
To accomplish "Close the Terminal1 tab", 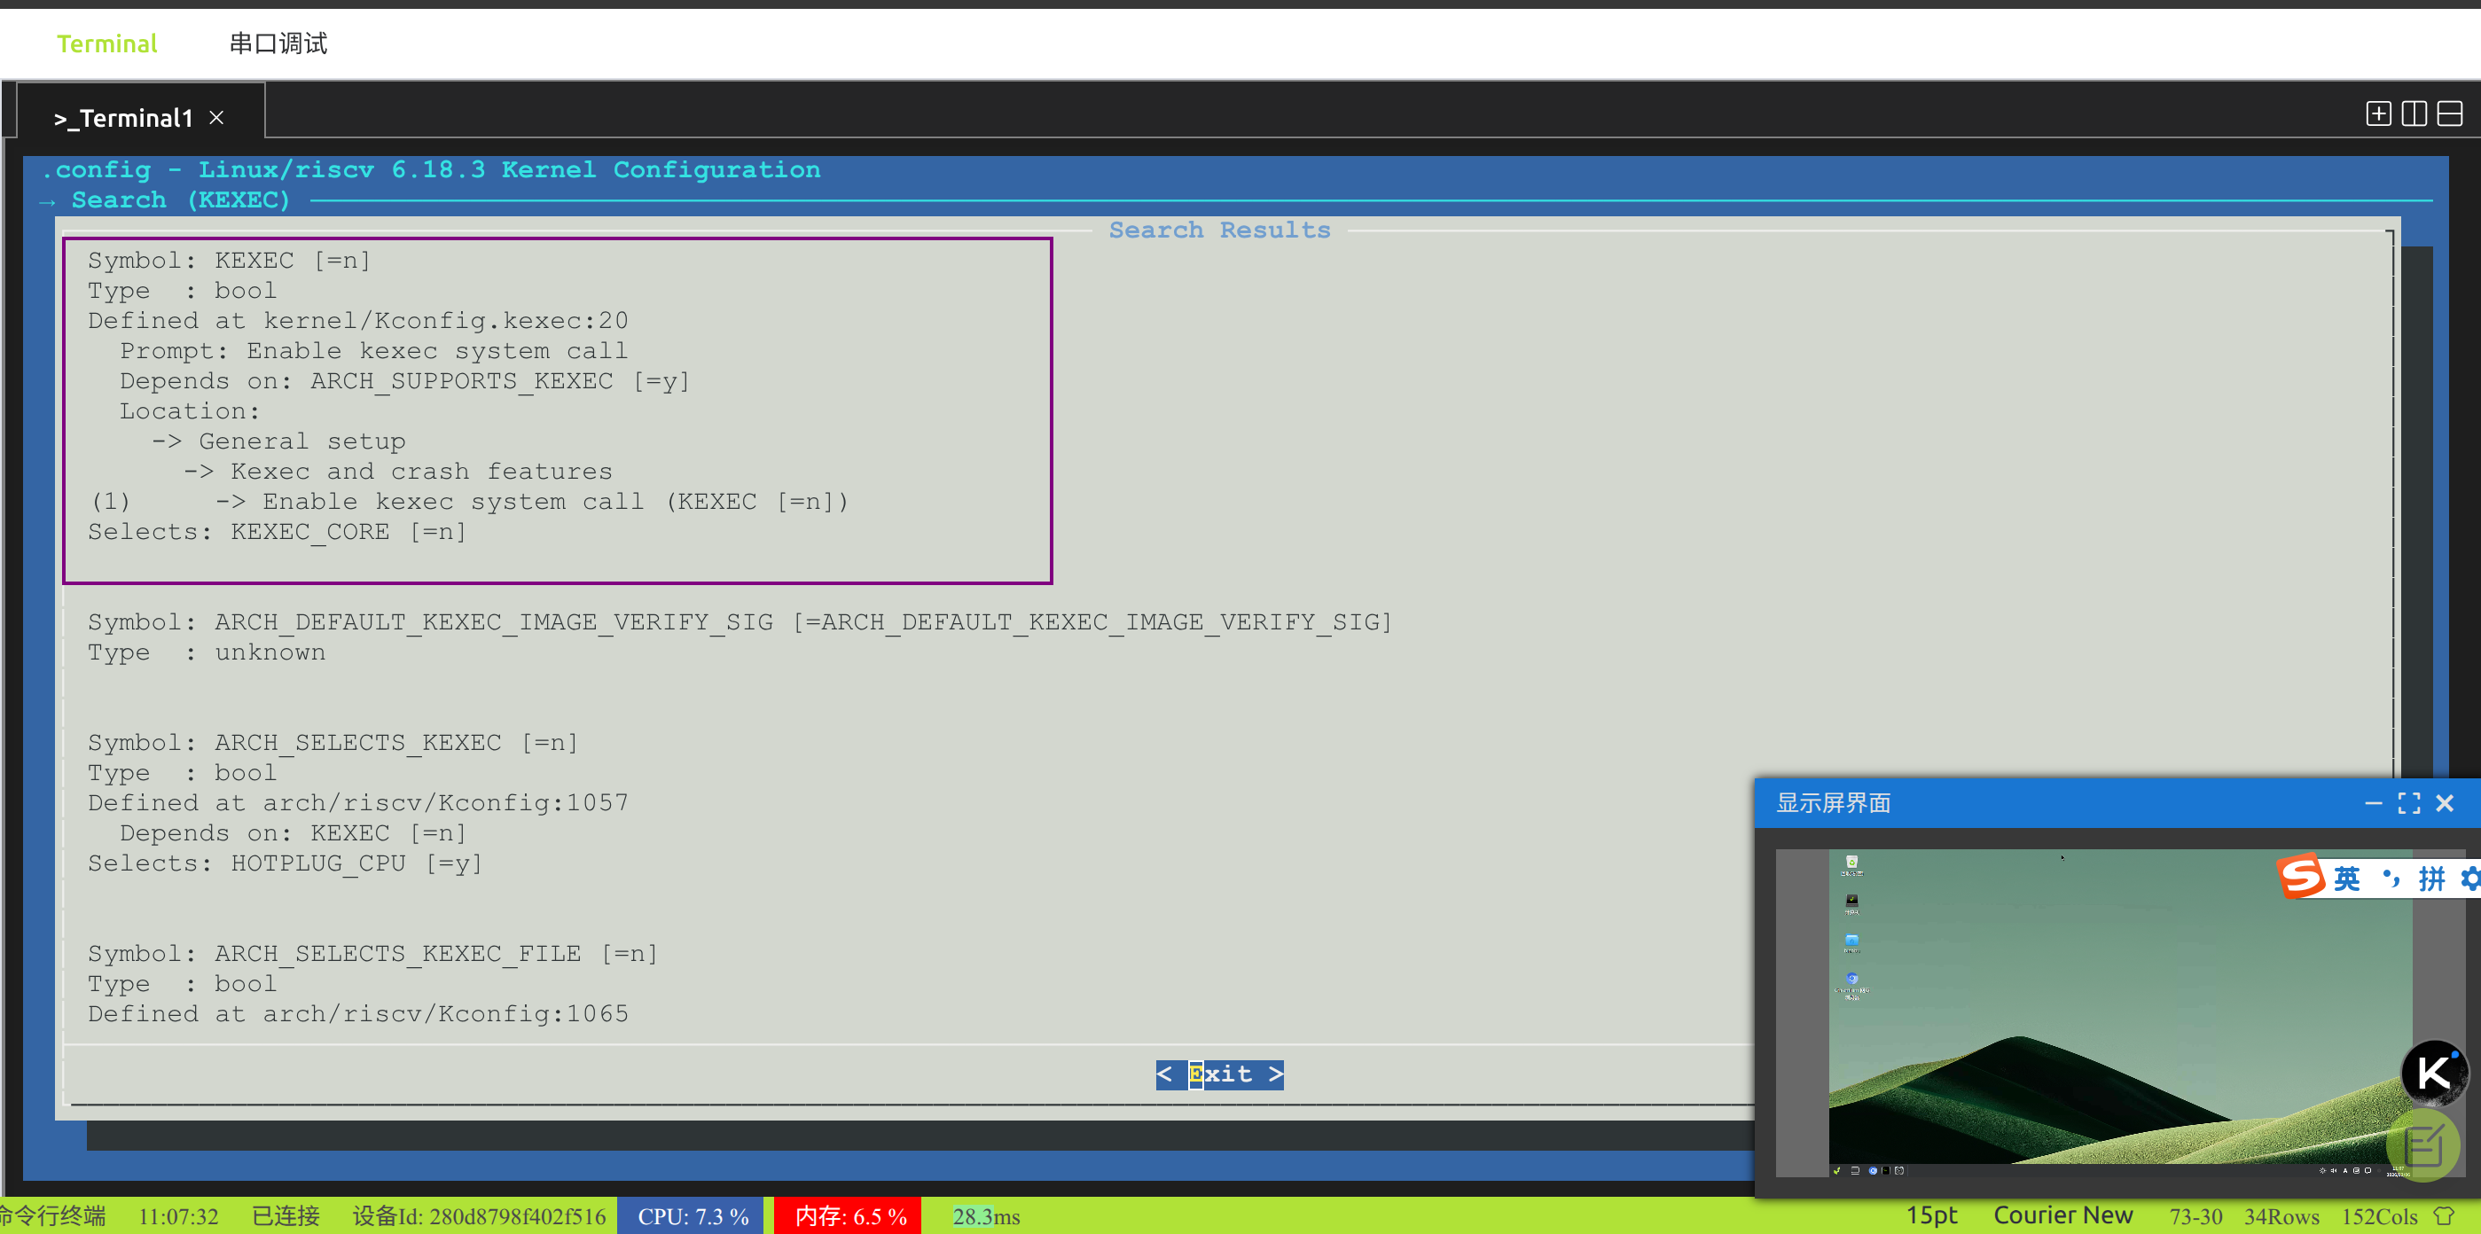I will pos(216,117).
